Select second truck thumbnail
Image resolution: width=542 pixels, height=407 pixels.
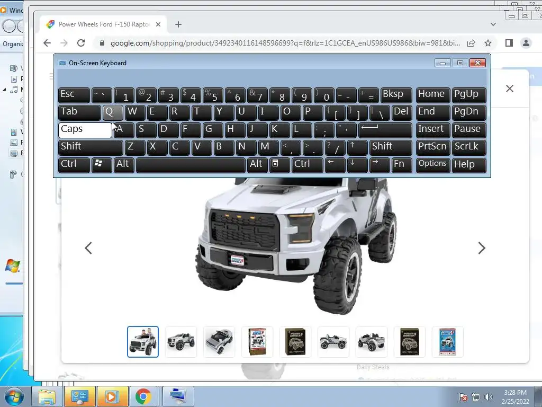181,342
